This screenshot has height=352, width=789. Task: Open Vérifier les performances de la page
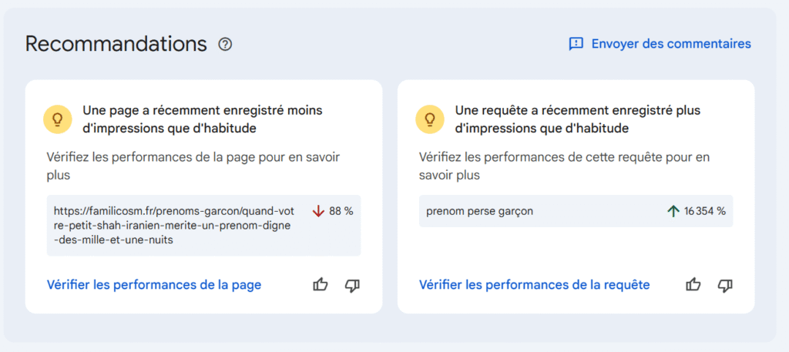tap(154, 285)
